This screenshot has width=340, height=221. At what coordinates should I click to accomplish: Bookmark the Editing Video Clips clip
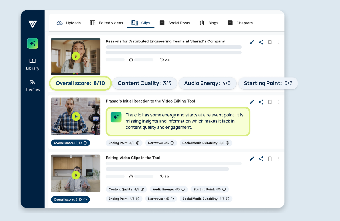(270, 159)
